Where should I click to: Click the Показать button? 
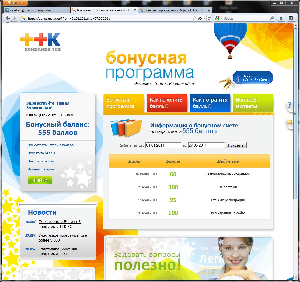coord(236,145)
